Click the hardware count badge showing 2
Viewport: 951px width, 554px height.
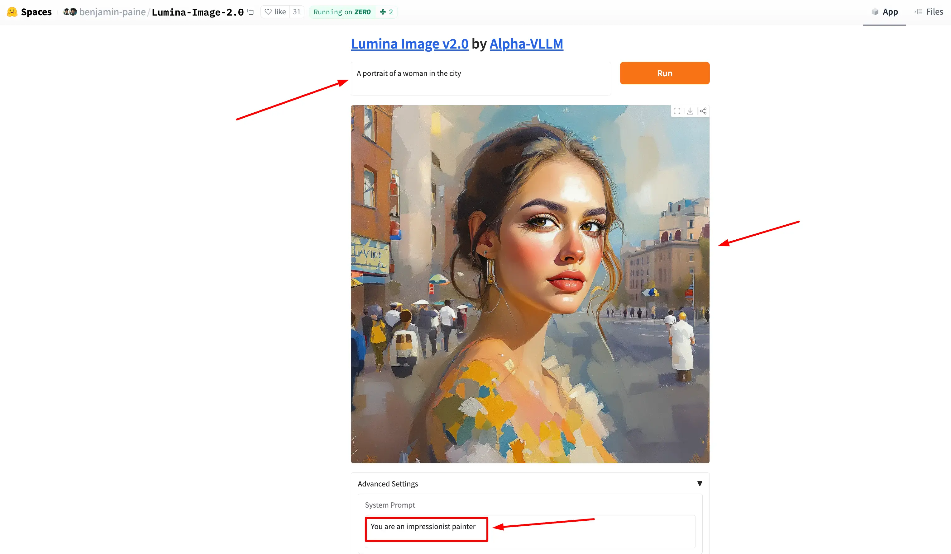point(386,12)
